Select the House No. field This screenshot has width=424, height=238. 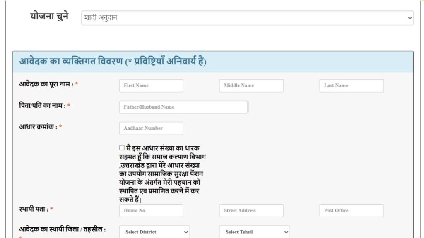(151, 210)
